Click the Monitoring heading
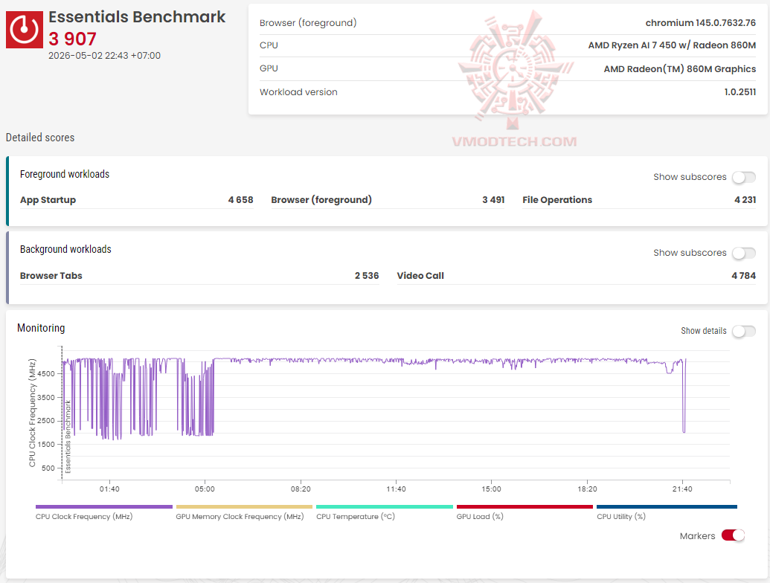The width and height of the screenshot is (770, 583). [41, 328]
